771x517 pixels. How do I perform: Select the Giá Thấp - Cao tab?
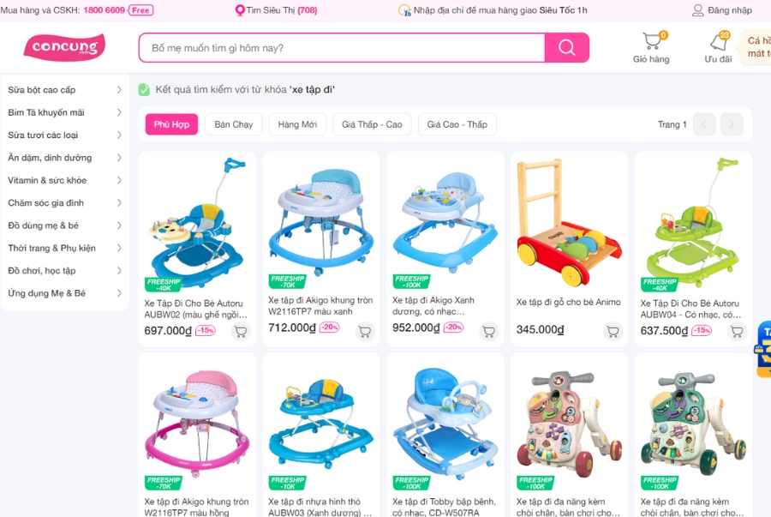[373, 124]
